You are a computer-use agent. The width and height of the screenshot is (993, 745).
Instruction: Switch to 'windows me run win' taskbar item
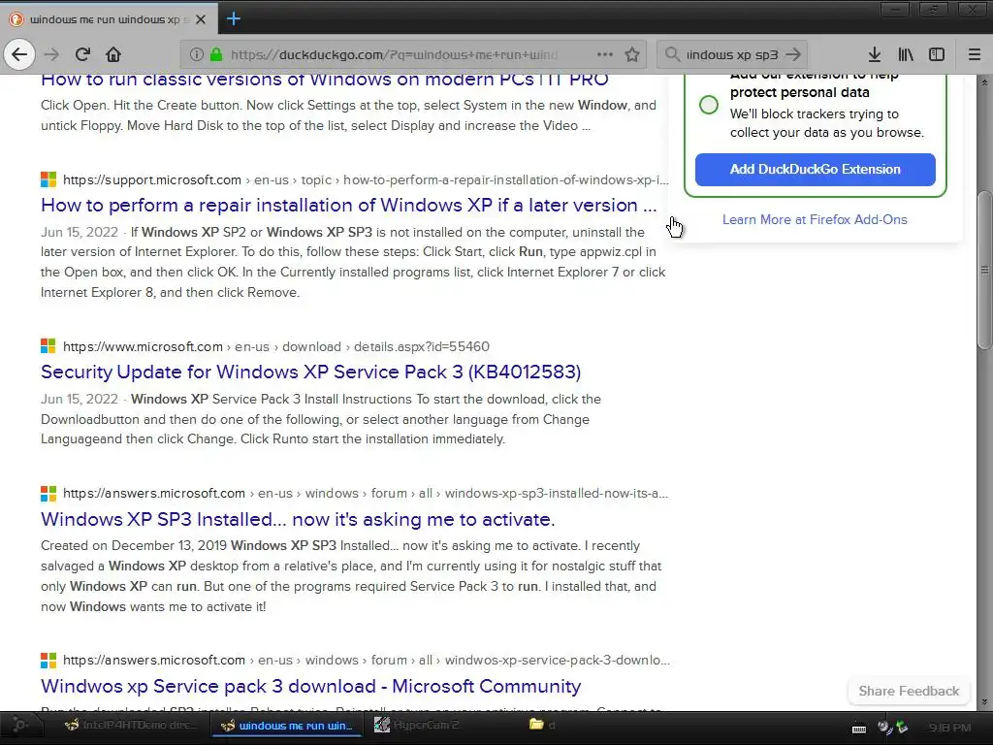click(x=287, y=726)
